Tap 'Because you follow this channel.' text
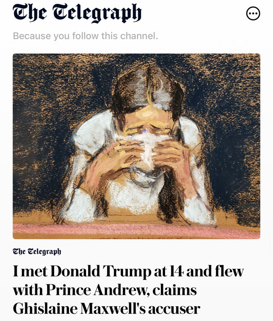 85,36
